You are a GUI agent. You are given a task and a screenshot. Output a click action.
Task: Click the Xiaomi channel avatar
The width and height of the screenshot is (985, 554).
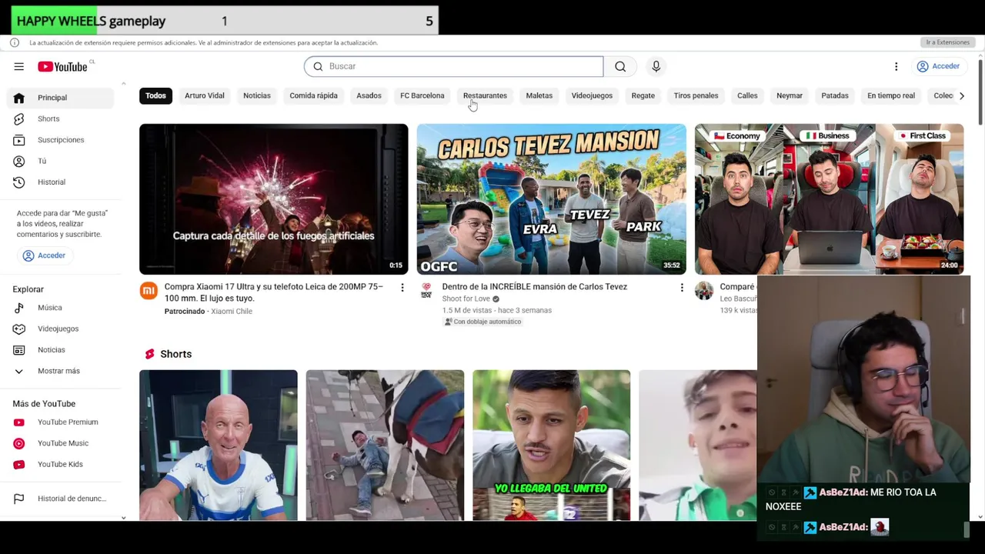149,291
